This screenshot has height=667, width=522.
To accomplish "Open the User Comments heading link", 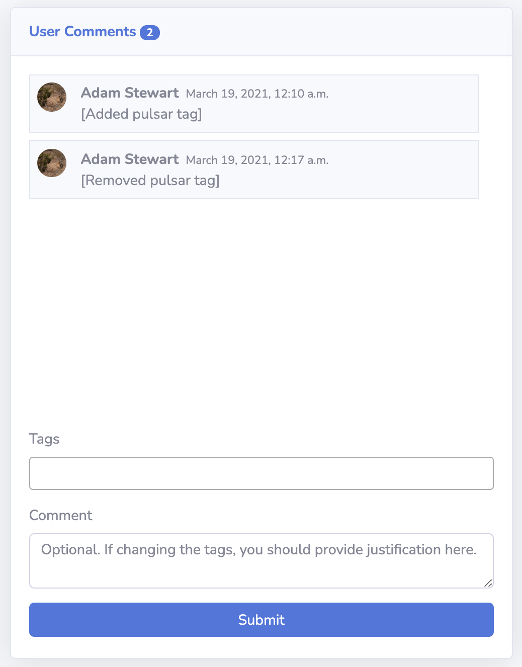I will tap(82, 32).
